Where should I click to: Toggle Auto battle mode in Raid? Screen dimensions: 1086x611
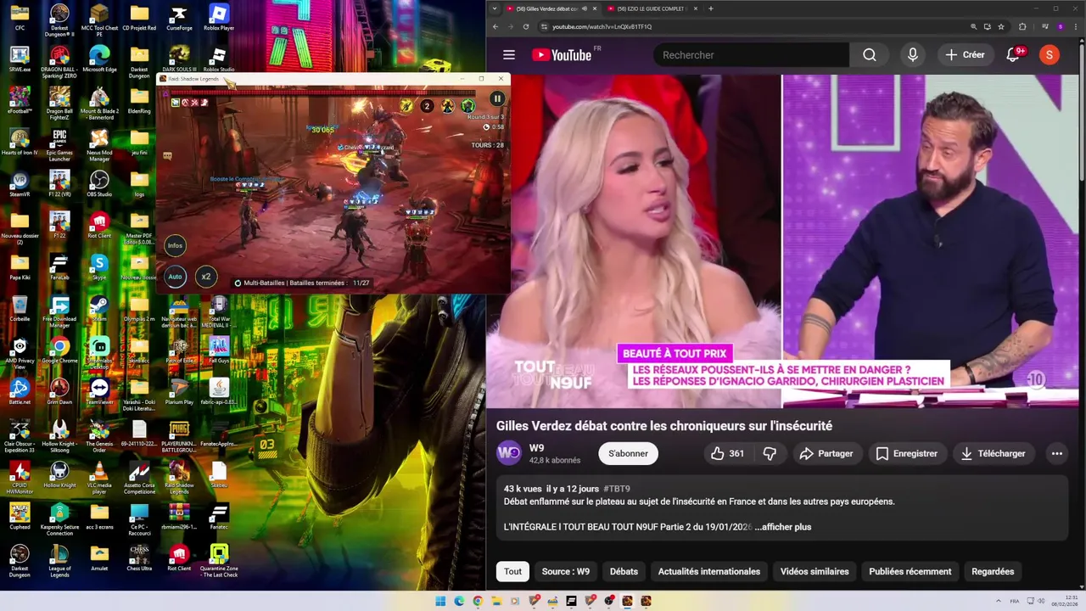click(175, 277)
